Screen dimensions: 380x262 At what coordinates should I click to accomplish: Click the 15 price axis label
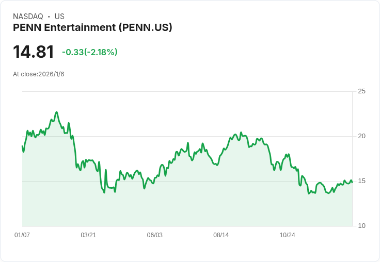[x=361, y=181]
